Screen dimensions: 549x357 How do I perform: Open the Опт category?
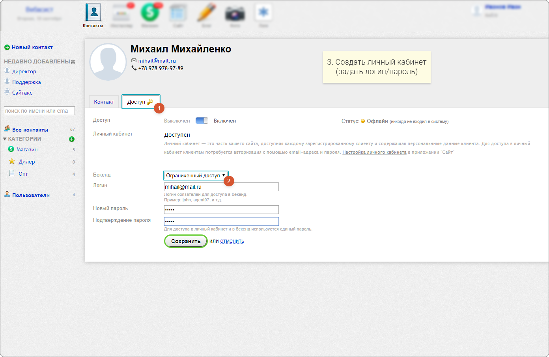coord(23,174)
